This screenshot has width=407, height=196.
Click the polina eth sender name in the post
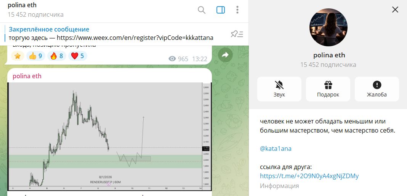click(27, 76)
